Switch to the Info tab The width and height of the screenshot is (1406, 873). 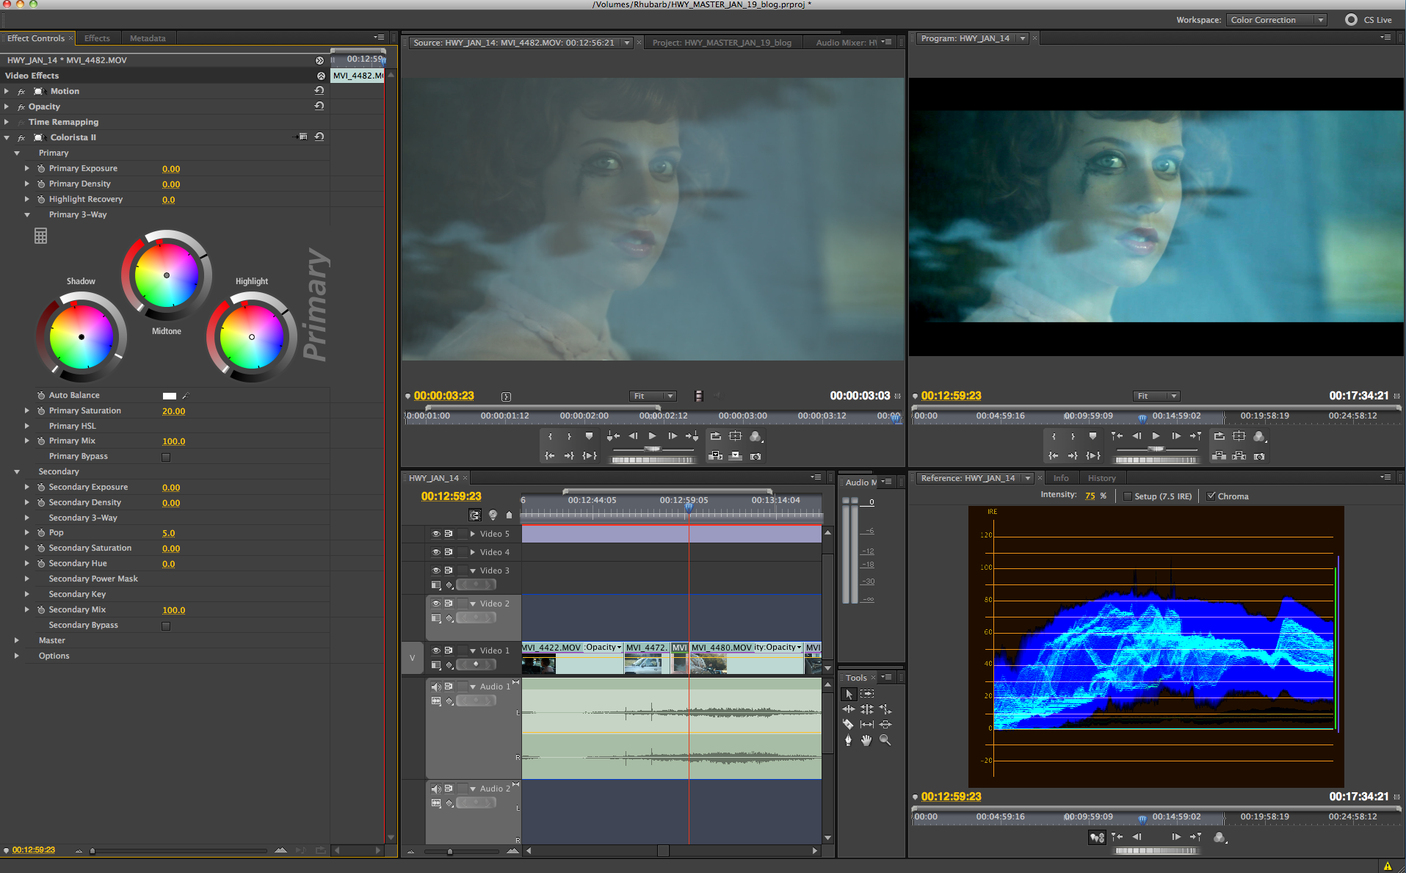click(1061, 478)
